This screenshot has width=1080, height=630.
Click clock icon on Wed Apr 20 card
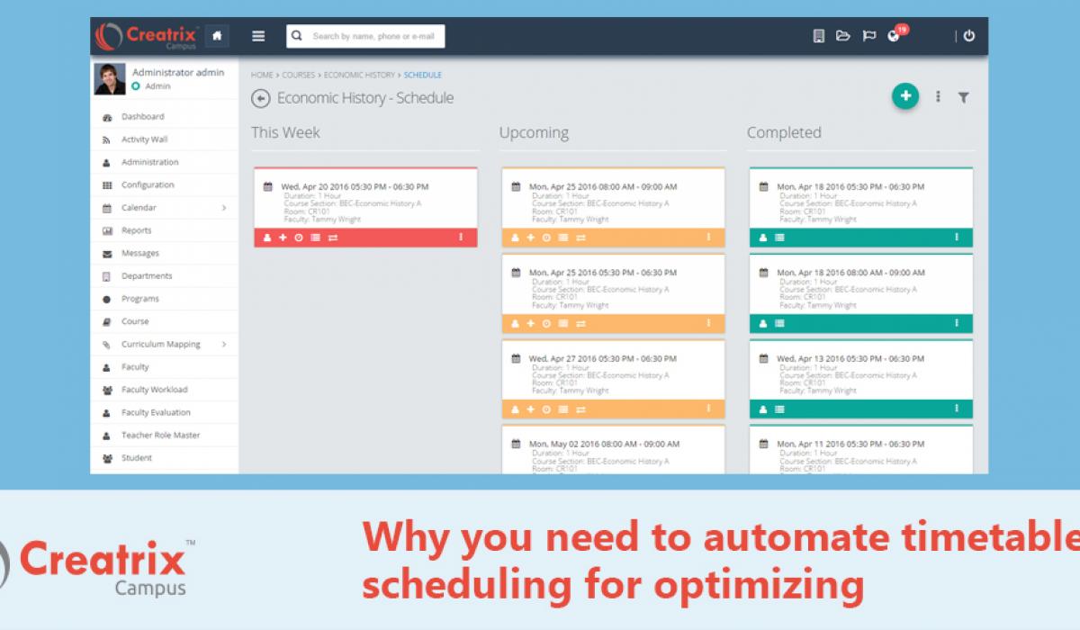click(298, 238)
